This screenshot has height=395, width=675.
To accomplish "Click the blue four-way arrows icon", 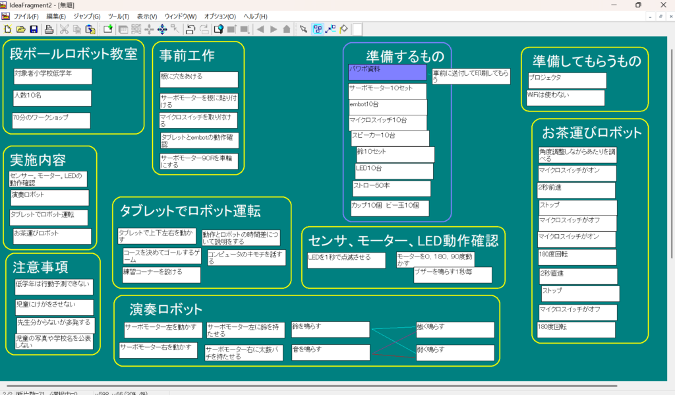I will point(162,29).
